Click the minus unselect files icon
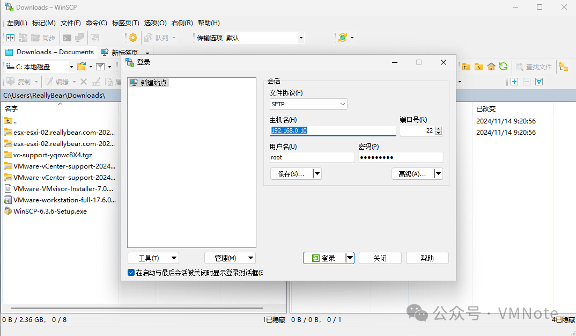This screenshot has width=576, height=336. point(527,82)
